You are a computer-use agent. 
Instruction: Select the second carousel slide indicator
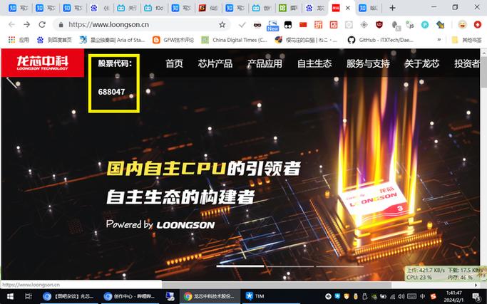tap(289, 266)
